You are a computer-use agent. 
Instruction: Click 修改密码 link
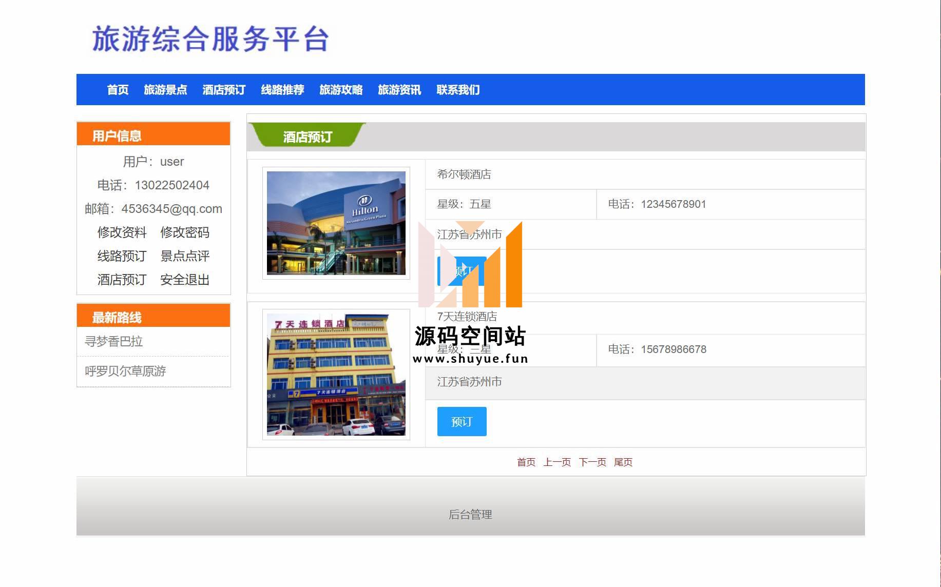pyautogui.click(x=185, y=232)
